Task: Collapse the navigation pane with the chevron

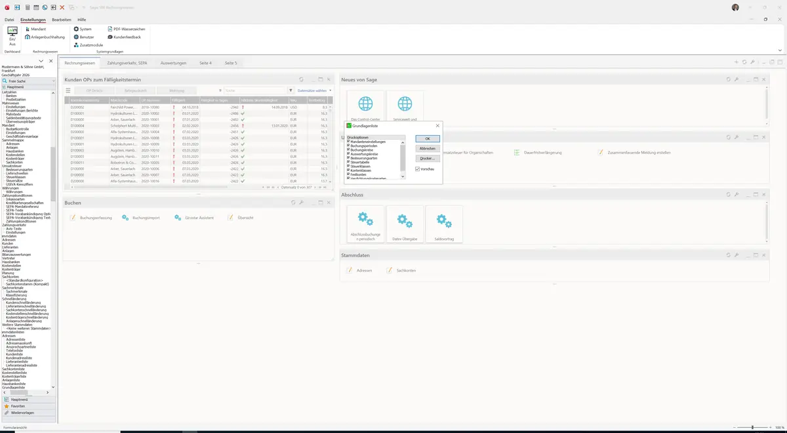Action: point(41,61)
